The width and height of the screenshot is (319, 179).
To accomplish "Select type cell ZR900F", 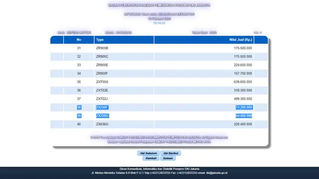I will click(102, 74).
